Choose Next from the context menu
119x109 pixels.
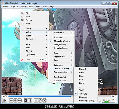click(35, 24)
